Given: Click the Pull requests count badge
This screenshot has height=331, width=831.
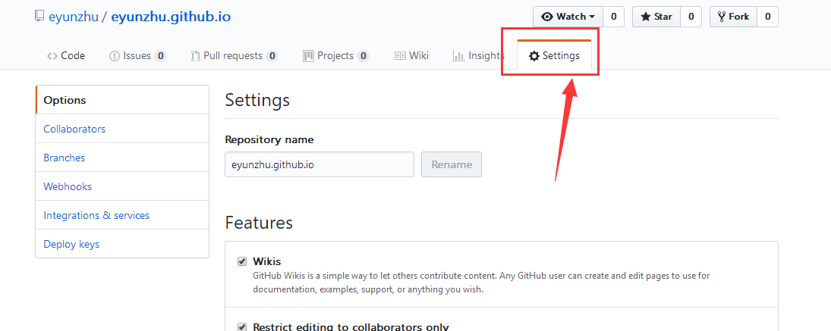Looking at the screenshot, I should pyautogui.click(x=272, y=56).
